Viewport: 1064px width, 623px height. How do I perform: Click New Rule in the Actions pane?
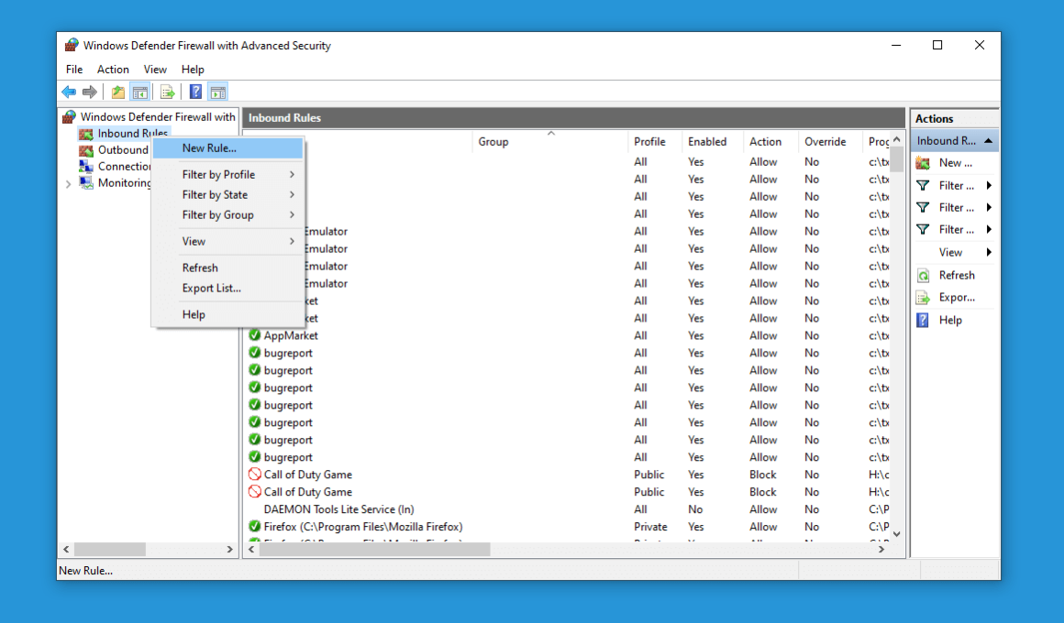coord(955,163)
